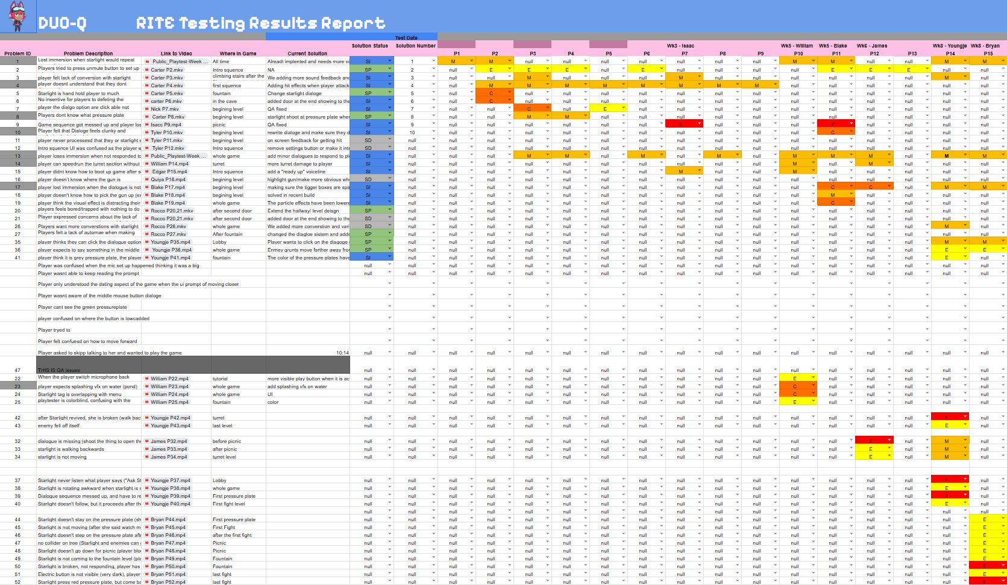
Task: Click video file icon beside Carter P5.mkv
Action: [x=146, y=93]
